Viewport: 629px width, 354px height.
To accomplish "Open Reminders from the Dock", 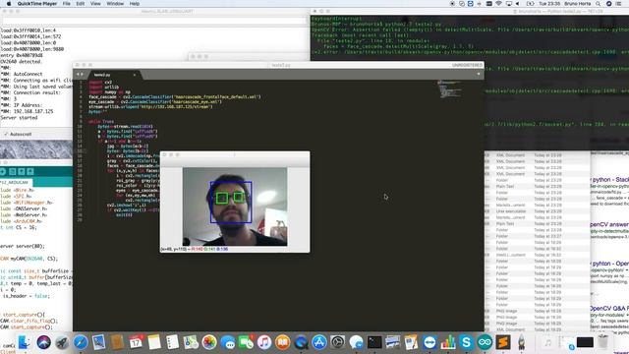I will [173, 342].
